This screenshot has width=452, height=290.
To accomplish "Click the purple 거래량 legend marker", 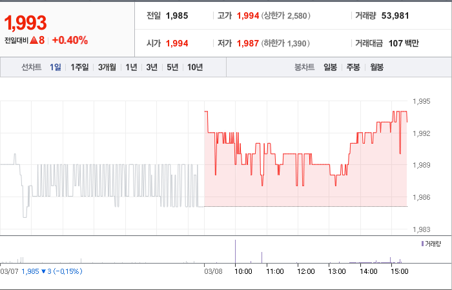I will 422,244.
